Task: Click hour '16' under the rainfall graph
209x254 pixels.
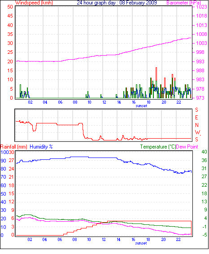Action: click(x=133, y=240)
